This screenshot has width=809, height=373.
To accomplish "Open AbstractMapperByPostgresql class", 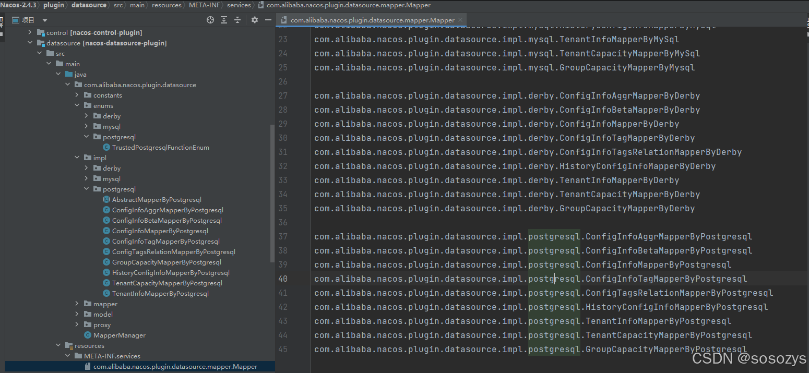I will (x=157, y=199).
